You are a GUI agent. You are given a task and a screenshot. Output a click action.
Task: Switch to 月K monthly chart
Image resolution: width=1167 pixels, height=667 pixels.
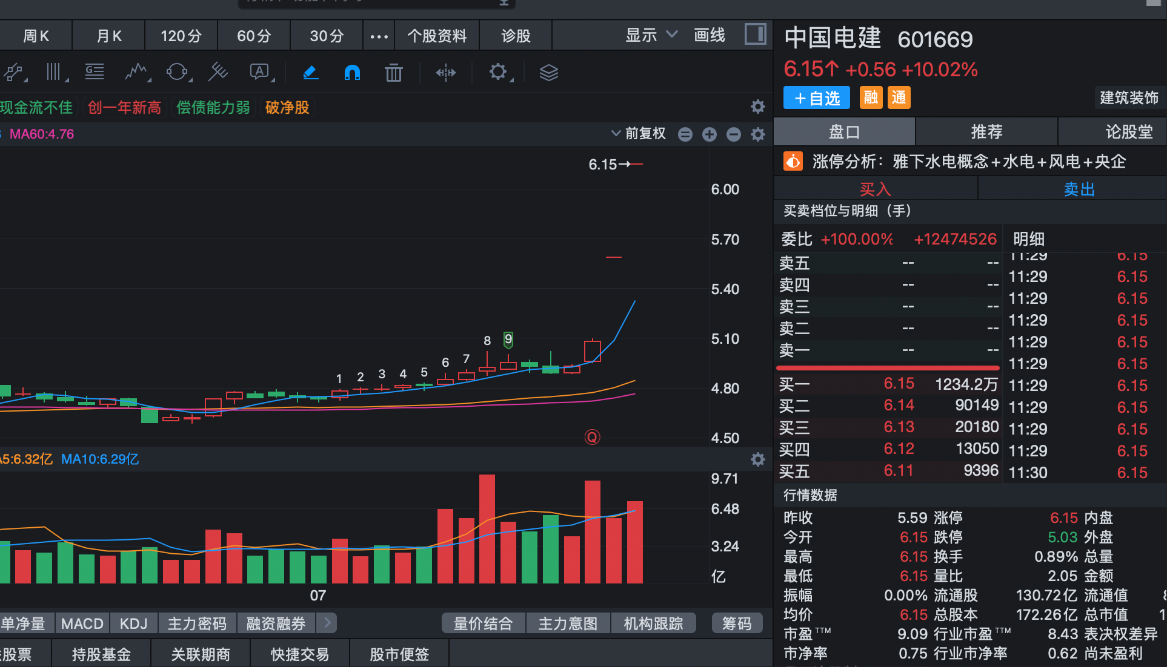tap(109, 36)
